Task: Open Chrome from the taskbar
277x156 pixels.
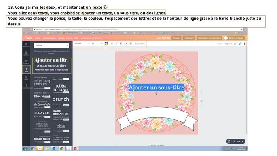Action: [32, 148]
